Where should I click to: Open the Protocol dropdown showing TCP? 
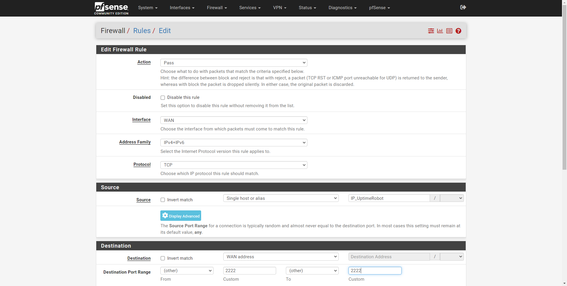pos(234,165)
